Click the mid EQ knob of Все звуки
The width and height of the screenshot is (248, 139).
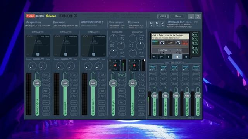(x=121, y=46)
